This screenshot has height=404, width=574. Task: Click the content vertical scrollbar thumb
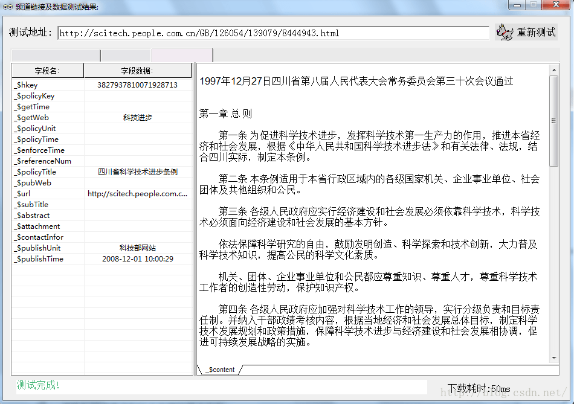(554, 121)
